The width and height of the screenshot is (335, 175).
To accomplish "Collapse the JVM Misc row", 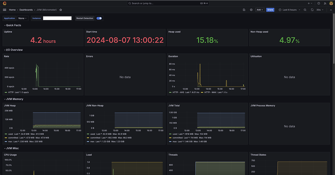I will click(12, 148).
